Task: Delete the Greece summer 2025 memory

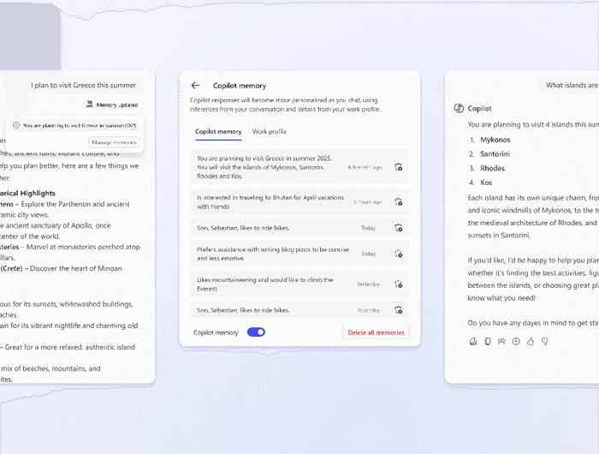Action: (399, 167)
